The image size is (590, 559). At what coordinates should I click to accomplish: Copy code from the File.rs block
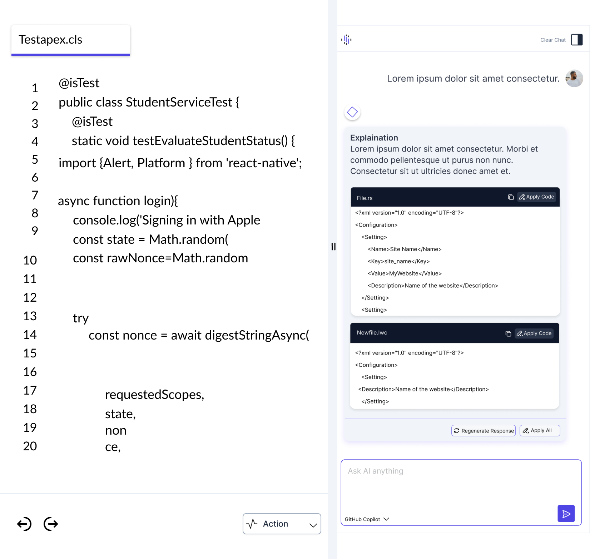(x=510, y=197)
